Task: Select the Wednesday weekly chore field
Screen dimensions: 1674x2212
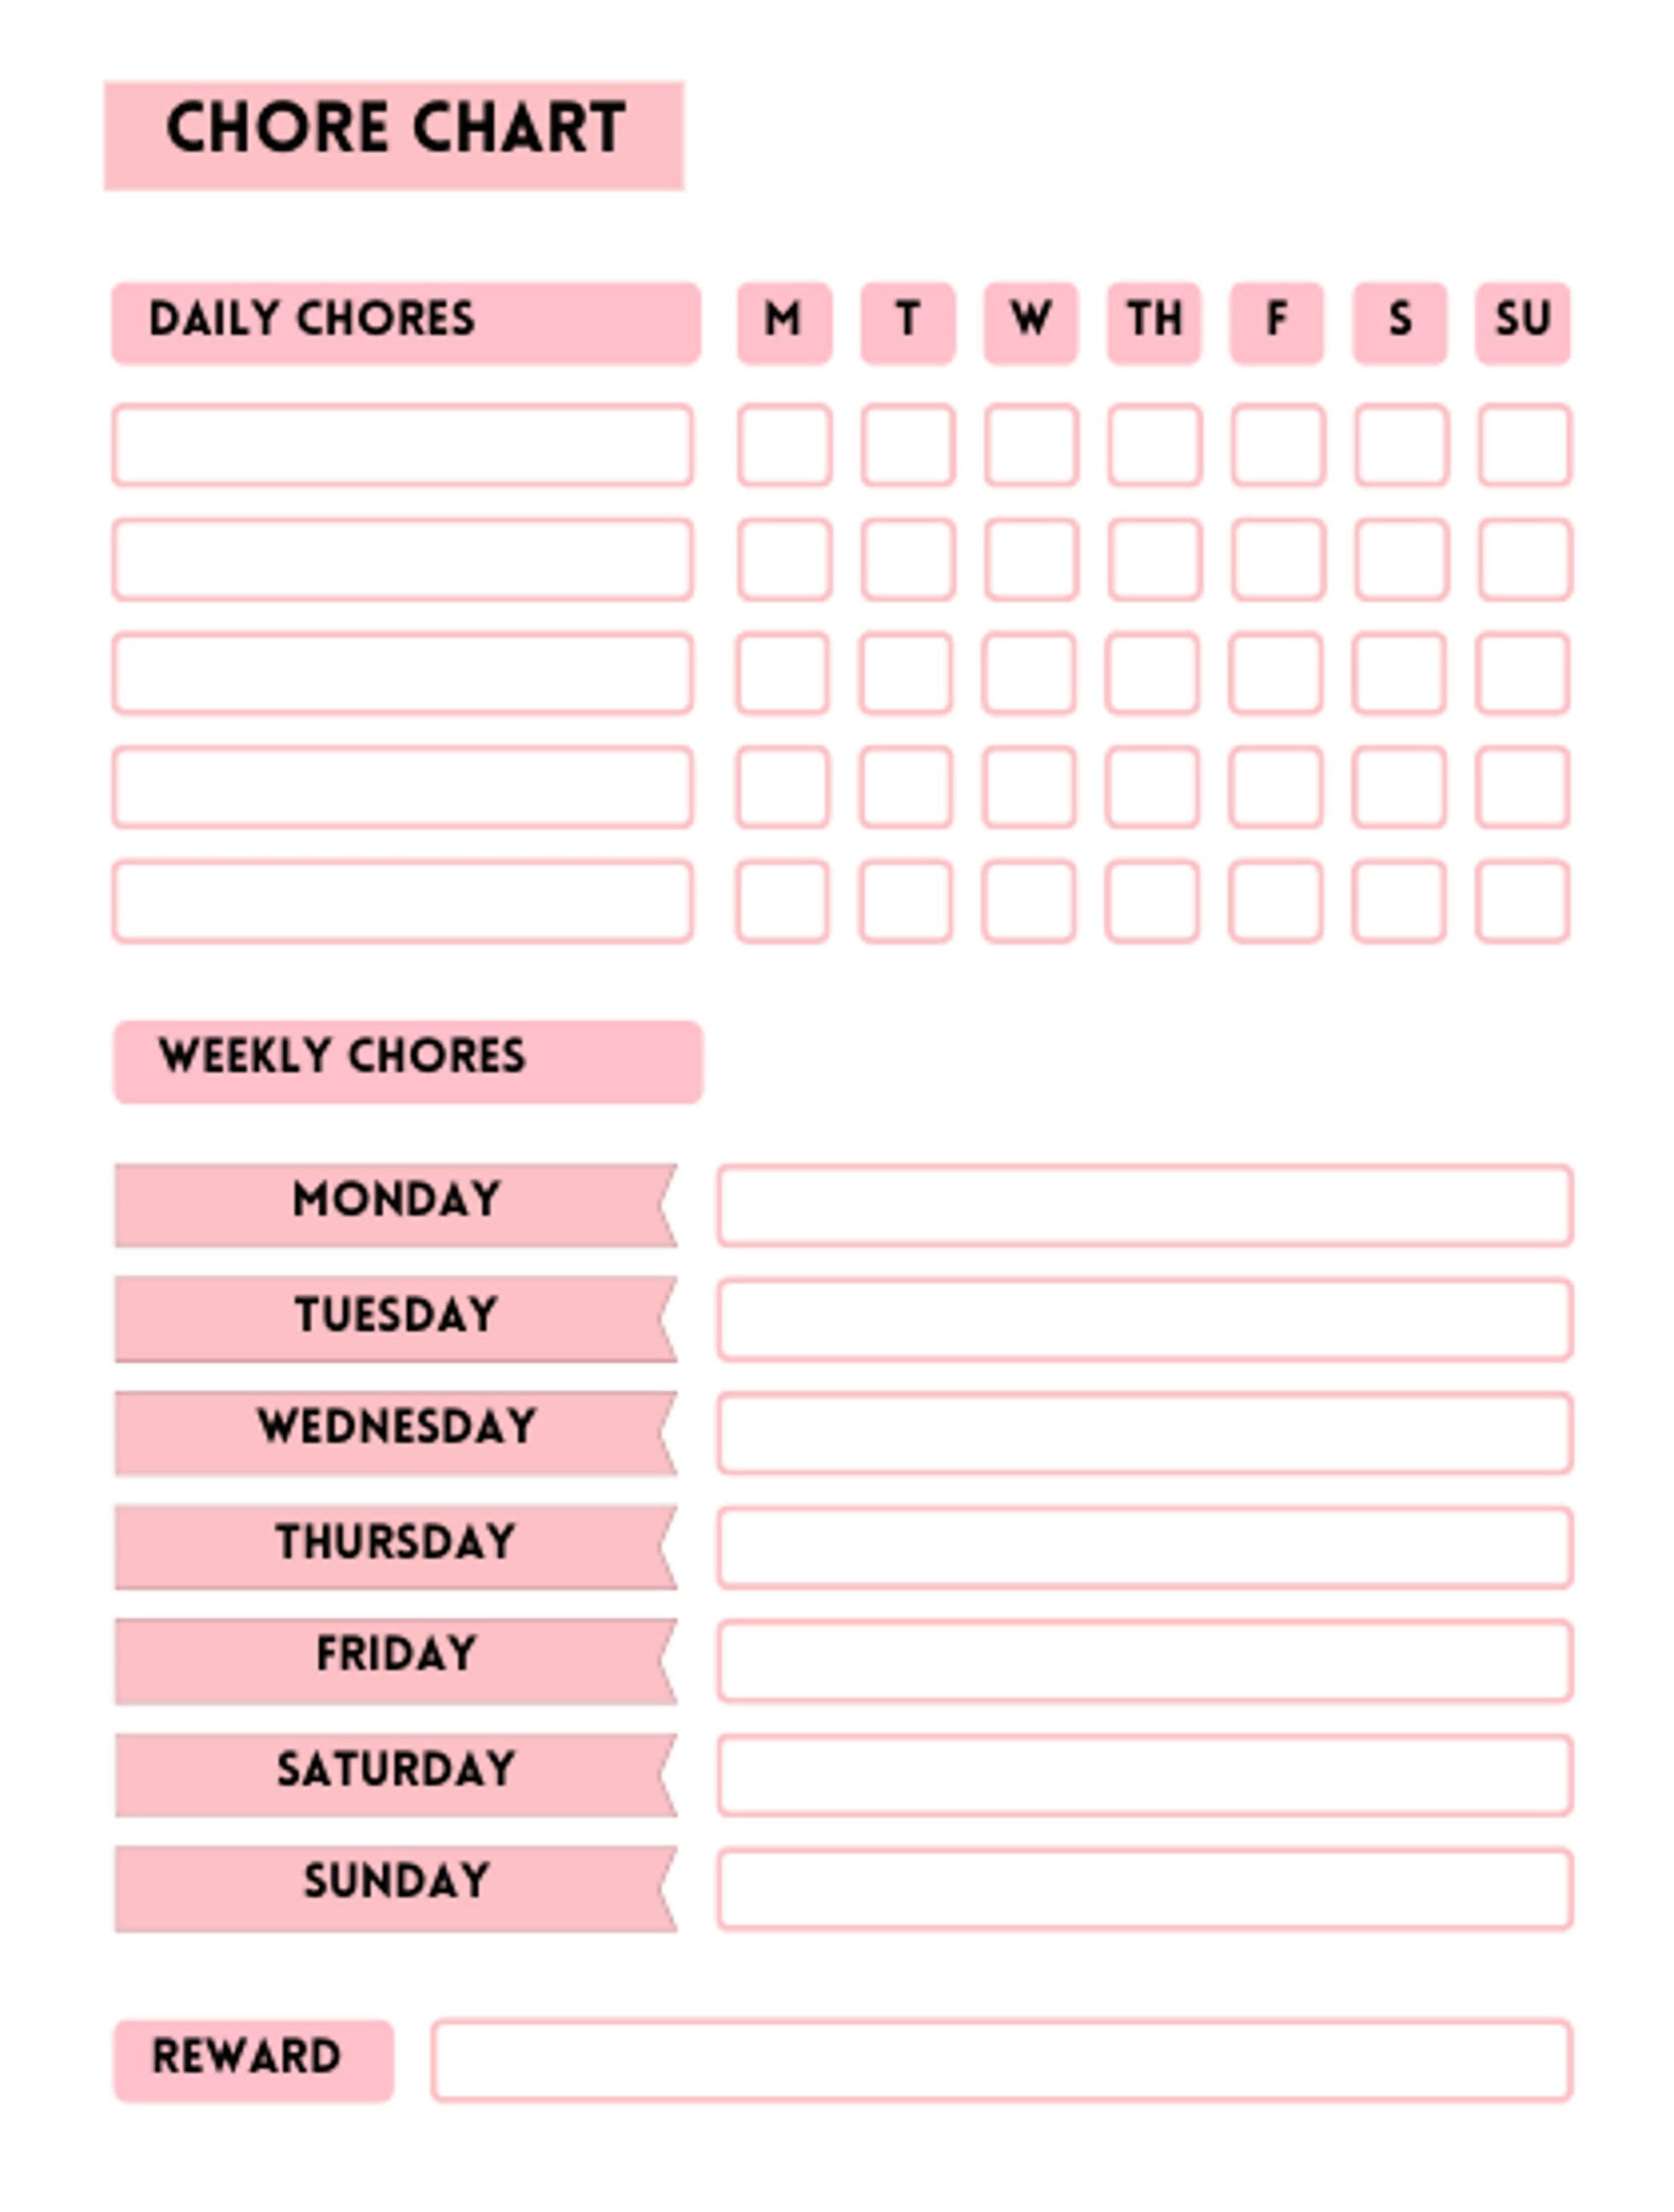Action: (1144, 1432)
